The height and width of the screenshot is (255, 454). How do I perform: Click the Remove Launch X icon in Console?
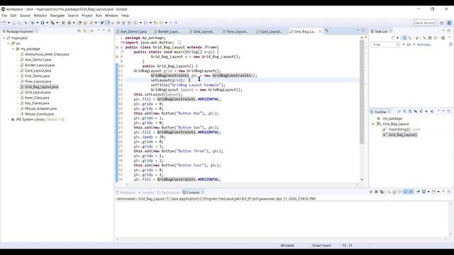tap(376, 192)
